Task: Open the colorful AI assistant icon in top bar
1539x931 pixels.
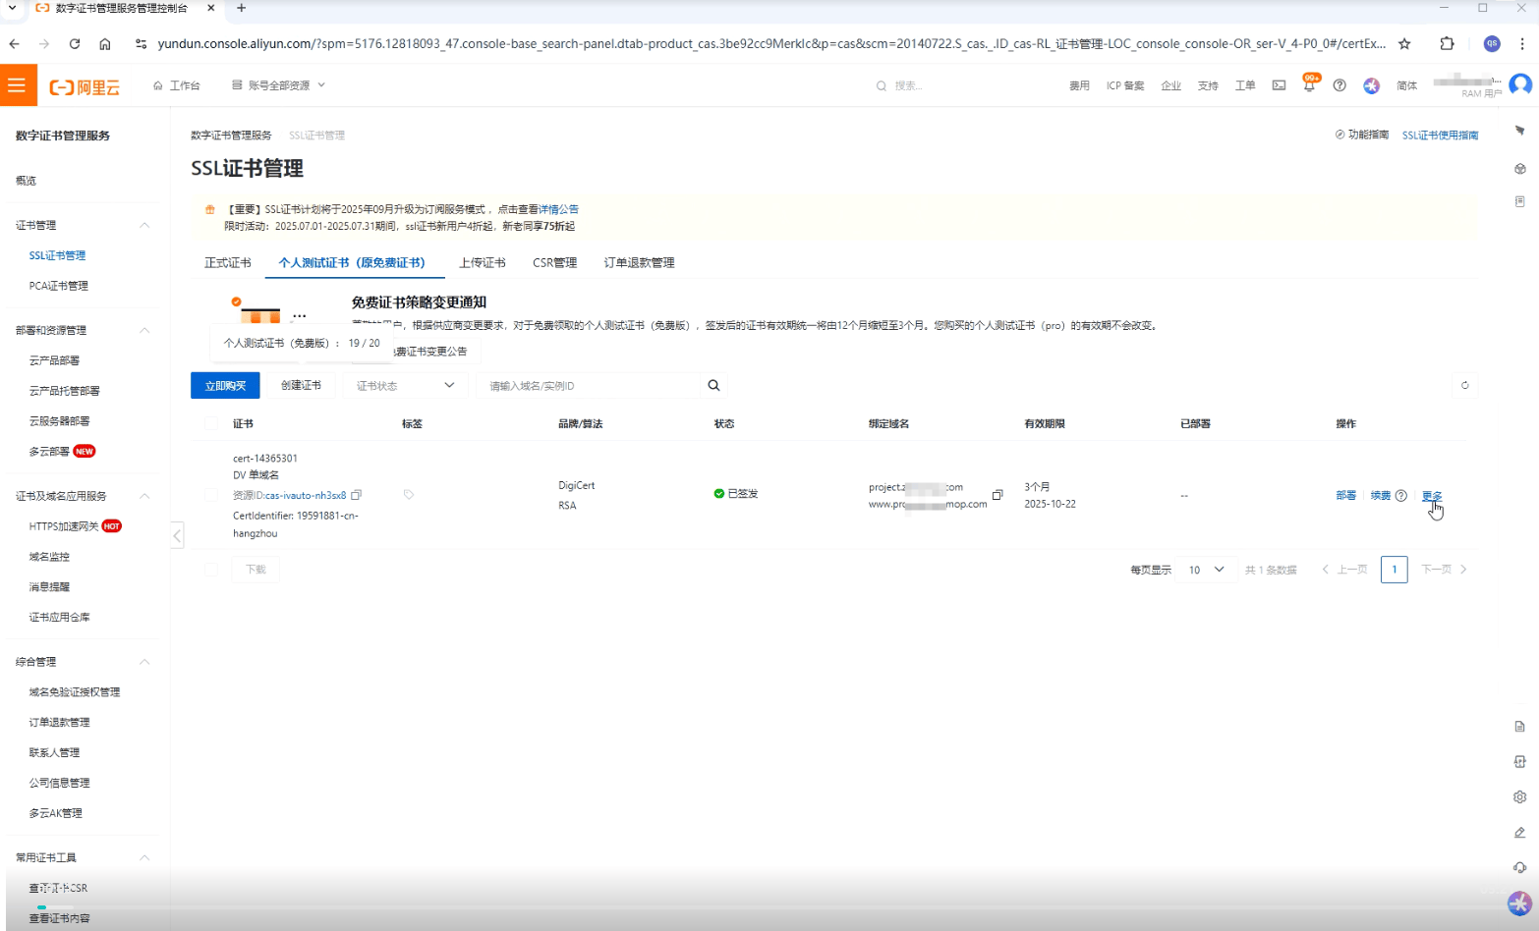Action: (1371, 85)
